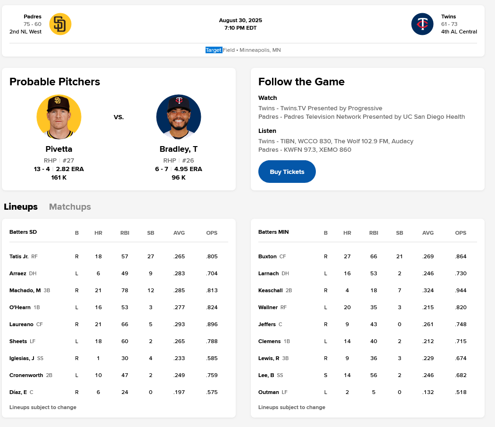Switch to the Matchups tab
The height and width of the screenshot is (427, 495).
70,207
